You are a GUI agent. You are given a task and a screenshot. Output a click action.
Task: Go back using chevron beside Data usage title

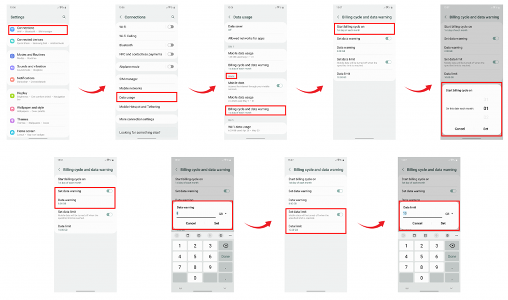click(x=229, y=17)
